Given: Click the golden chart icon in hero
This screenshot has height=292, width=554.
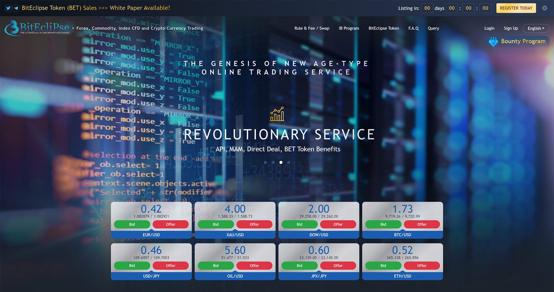Looking at the screenshot, I should [277, 114].
